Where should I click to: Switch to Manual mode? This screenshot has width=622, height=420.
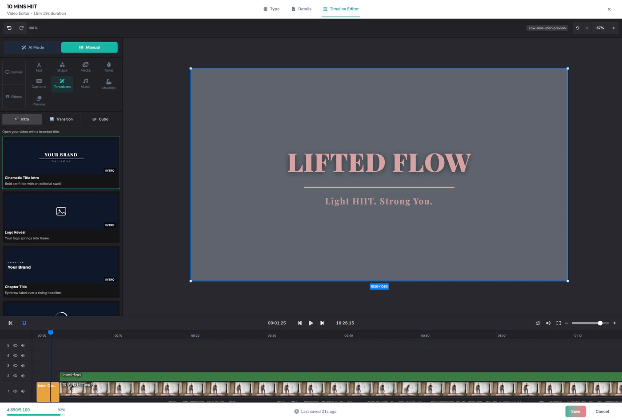pyautogui.click(x=89, y=48)
